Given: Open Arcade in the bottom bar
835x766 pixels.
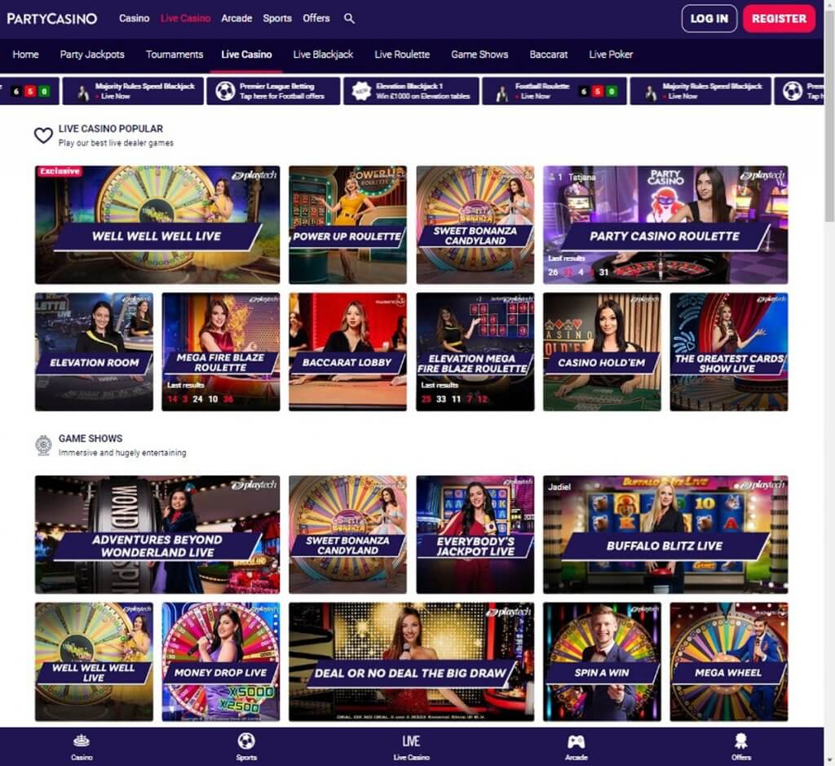Looking at the screenshot, I should (x=577, y=746).
